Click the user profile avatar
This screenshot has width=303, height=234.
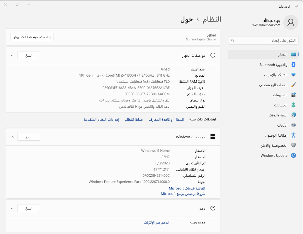(291, 23)
